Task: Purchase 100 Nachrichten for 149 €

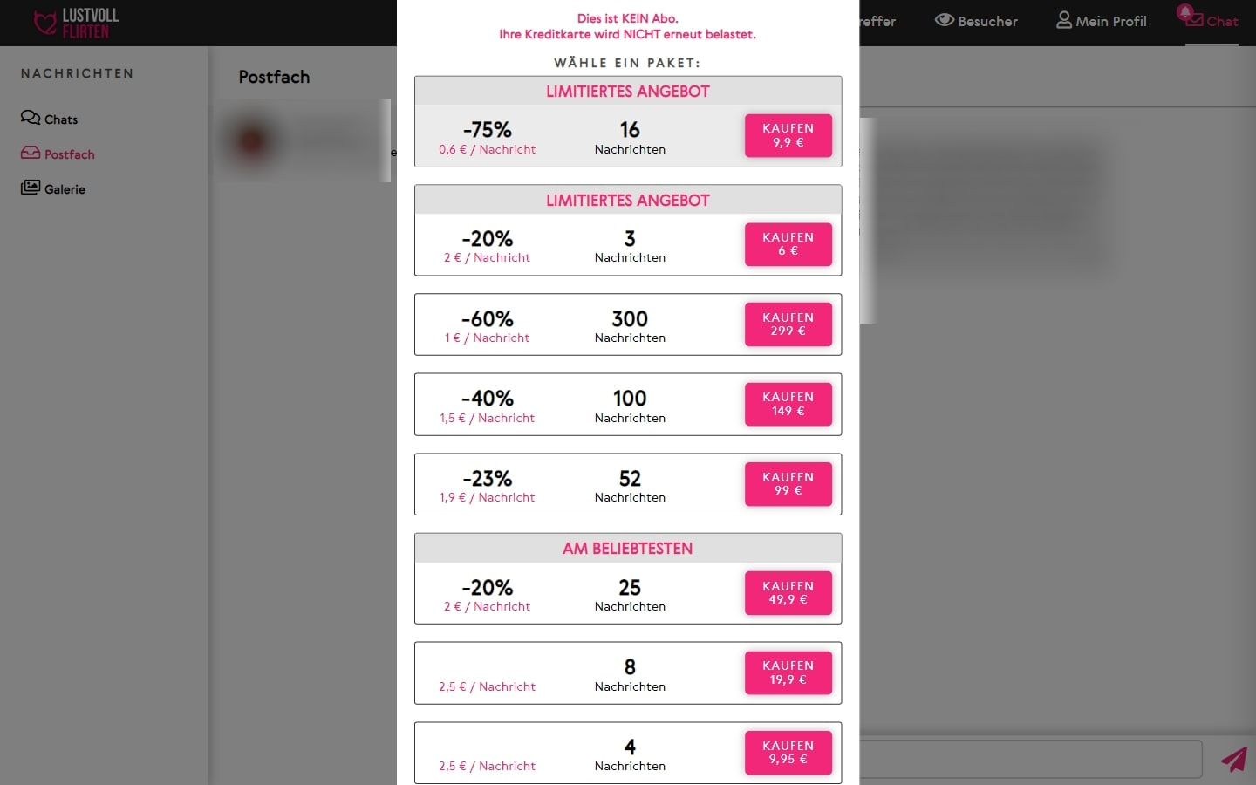Action: click(x=788, y=404)
